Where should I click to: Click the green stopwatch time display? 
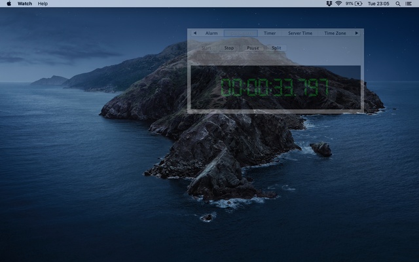[274, 87]
